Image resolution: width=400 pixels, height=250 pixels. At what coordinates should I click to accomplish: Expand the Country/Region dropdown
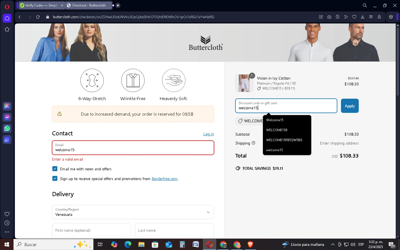point(133,212)
